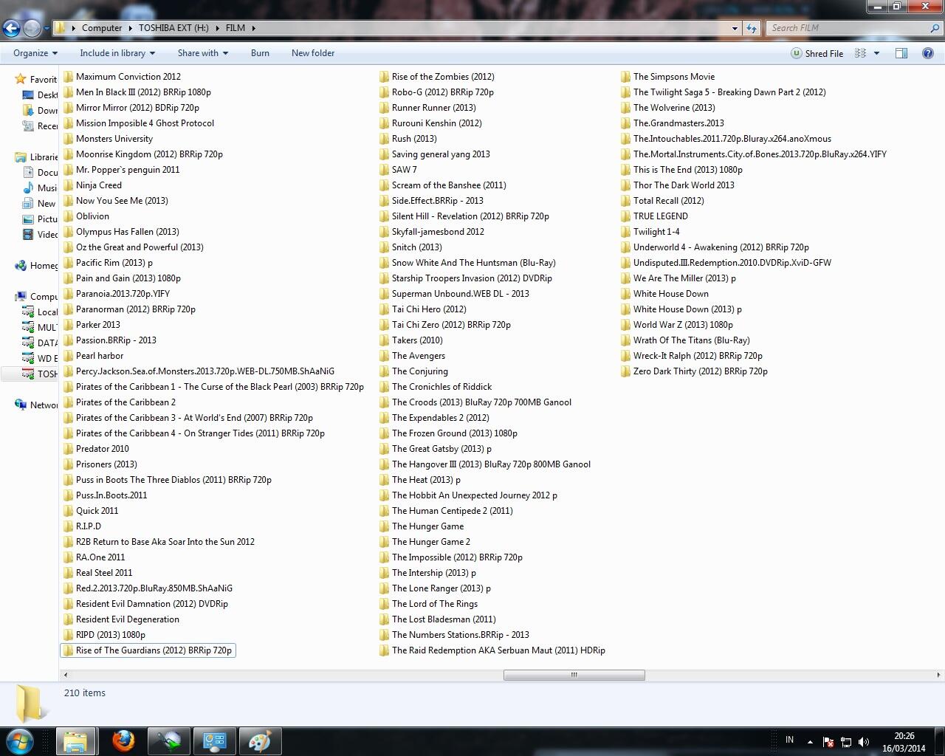This screenshot has height=756, width=945.
Task: Open Help with the question mark icon
Action: coord(928,53)
